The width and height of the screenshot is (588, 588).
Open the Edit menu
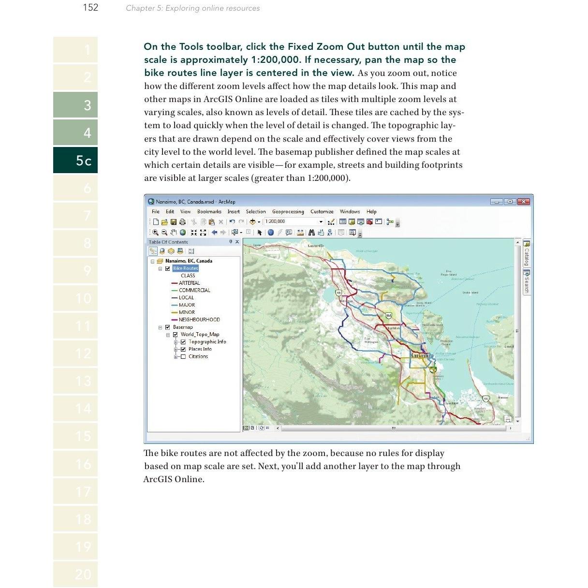(170, 212)
